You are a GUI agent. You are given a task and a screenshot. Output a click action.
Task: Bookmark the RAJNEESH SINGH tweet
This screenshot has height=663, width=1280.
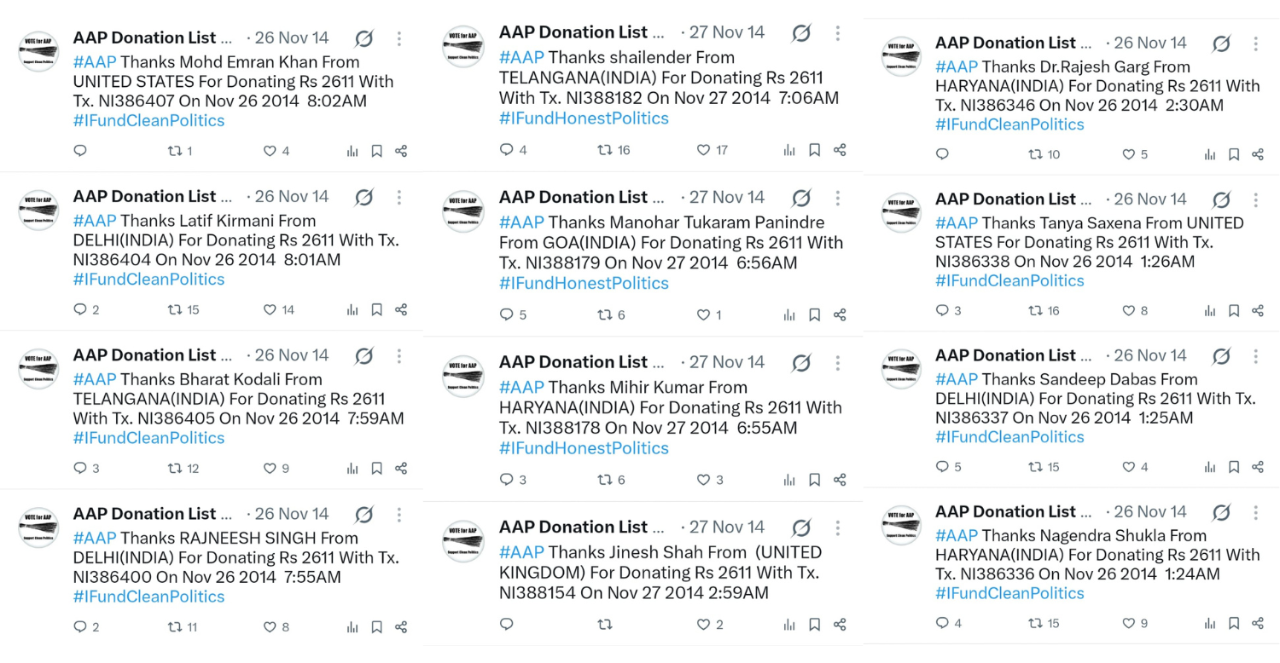coord(376,627)
